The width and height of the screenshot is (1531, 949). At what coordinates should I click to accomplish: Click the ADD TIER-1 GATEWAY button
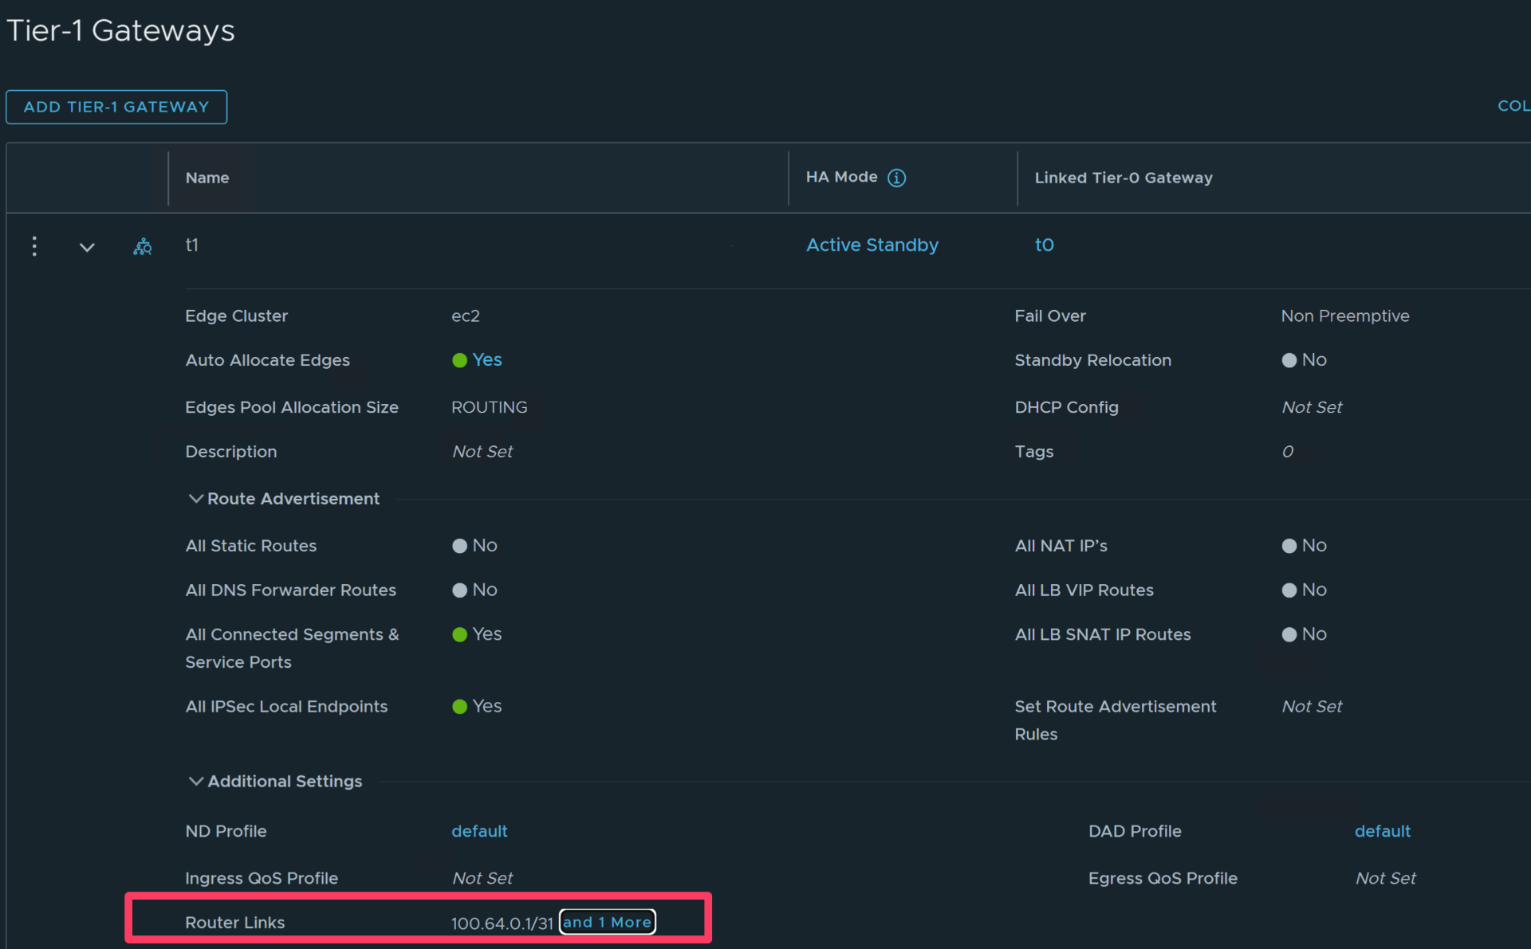pyautogui.click(x=116, y=106)
